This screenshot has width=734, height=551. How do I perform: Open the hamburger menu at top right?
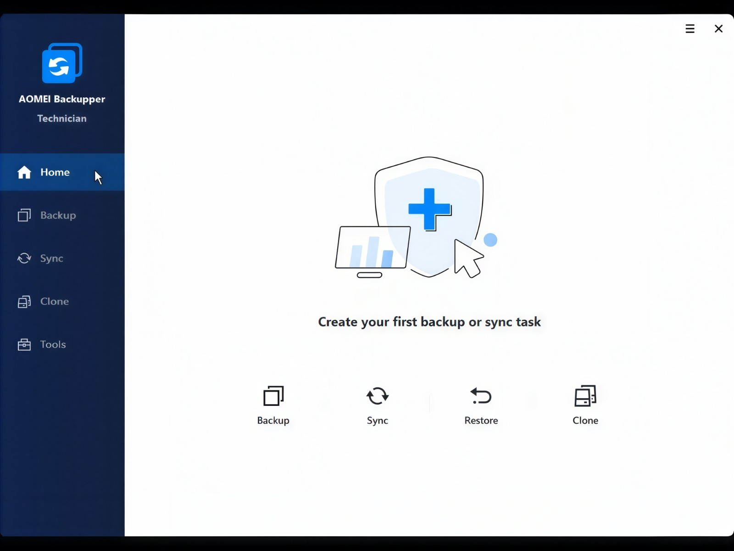[x=690, y=29]
